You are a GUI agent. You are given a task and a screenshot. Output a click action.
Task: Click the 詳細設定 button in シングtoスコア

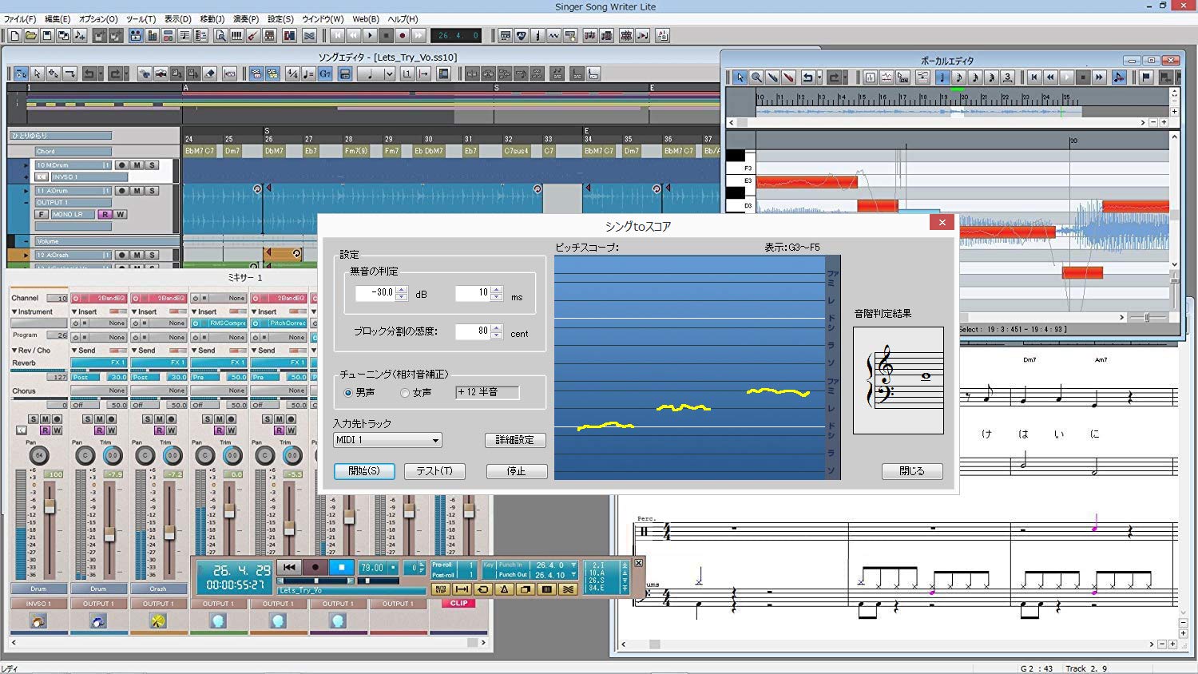click(515, 440)
